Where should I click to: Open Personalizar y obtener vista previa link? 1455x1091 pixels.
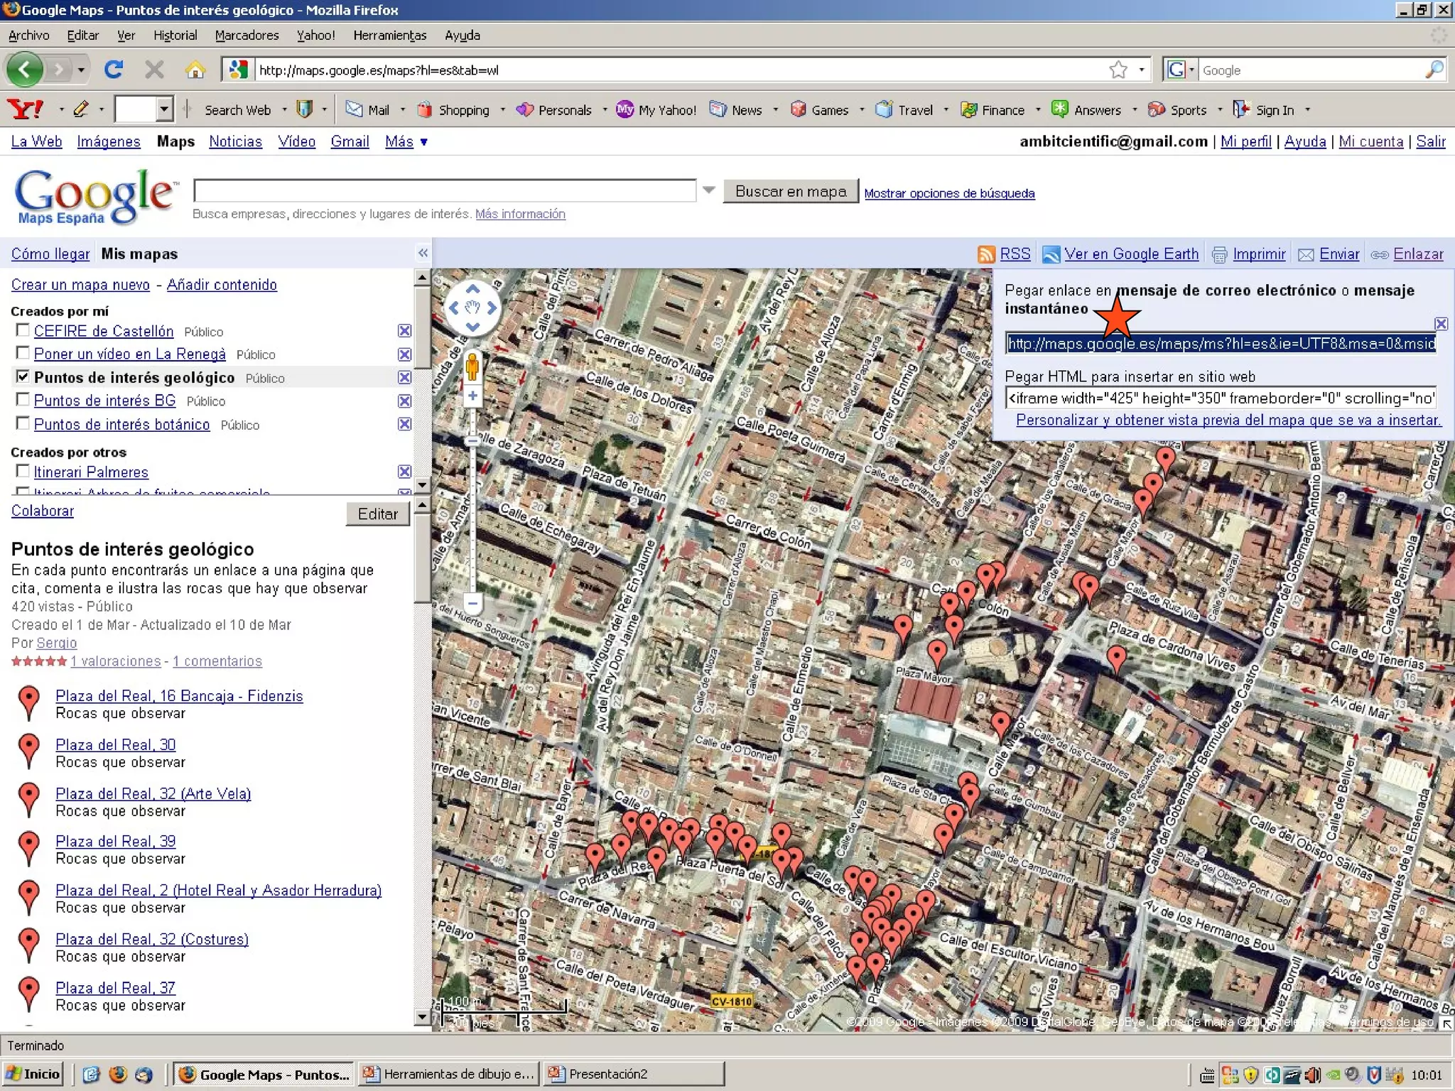pyautogui.click(x=1228, y=420)
